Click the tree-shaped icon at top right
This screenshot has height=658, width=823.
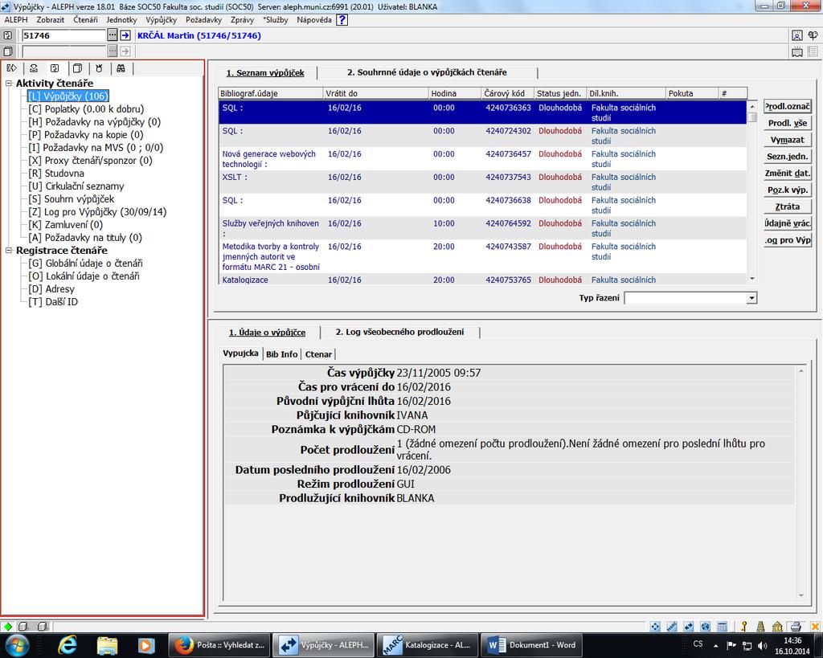click(813, 35)
